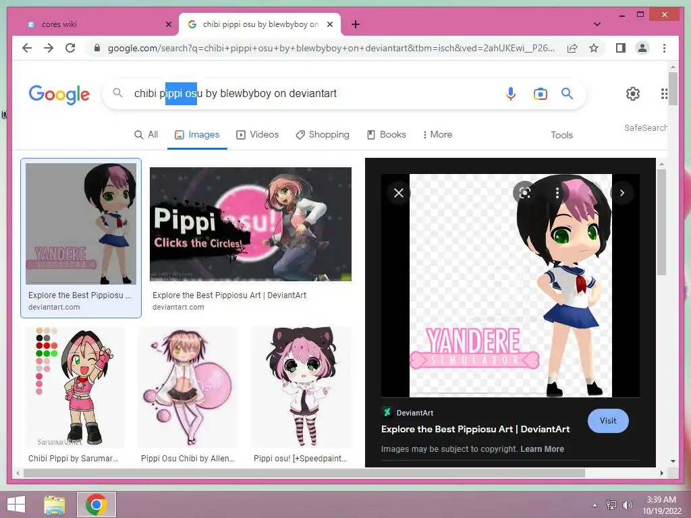This screenshot has width=691, height=518.
Task: Search by image with Google Lens camera
Action: point(541,93)
